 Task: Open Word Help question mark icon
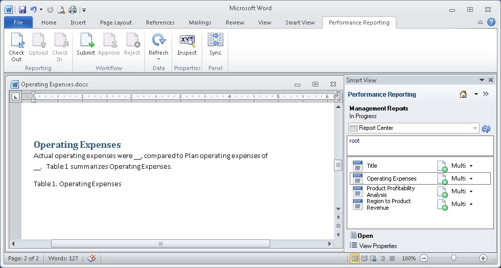tap(491, 22)
